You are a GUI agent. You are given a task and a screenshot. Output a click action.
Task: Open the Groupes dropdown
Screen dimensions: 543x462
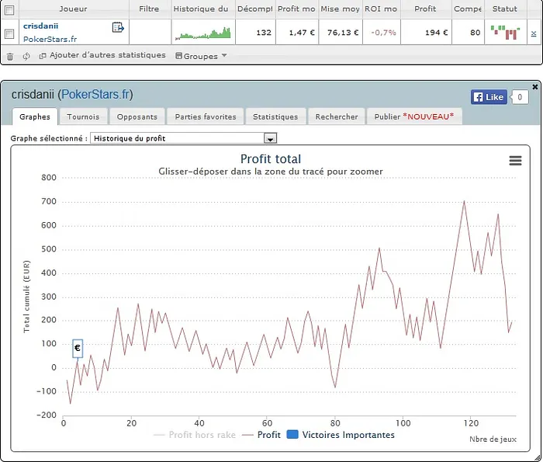click(201, 56)
